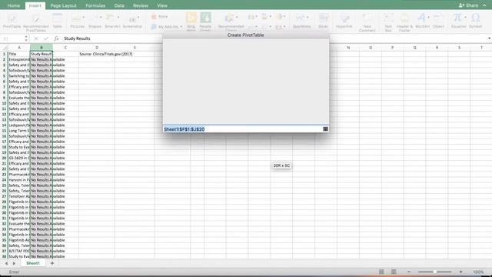Image resolution: width=492 pixels, height=277 pixels.
Task: Click the formula bar text Study Results
Action: point(77,38)
